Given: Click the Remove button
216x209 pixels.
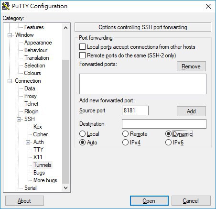Looking at the screenshot, I should 191,66.
